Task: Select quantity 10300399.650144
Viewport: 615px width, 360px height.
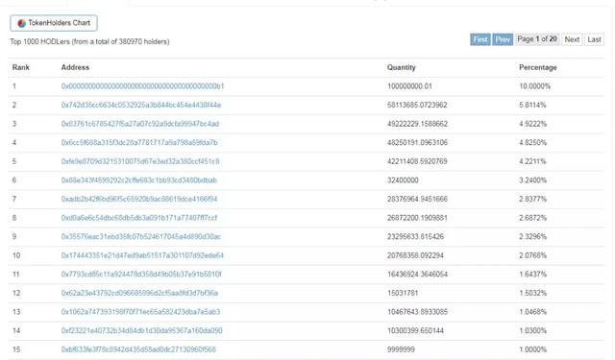Action: [x=415, y=330]
